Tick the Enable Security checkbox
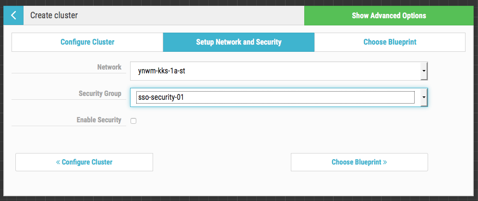478x201 pixels. [133, 121]
